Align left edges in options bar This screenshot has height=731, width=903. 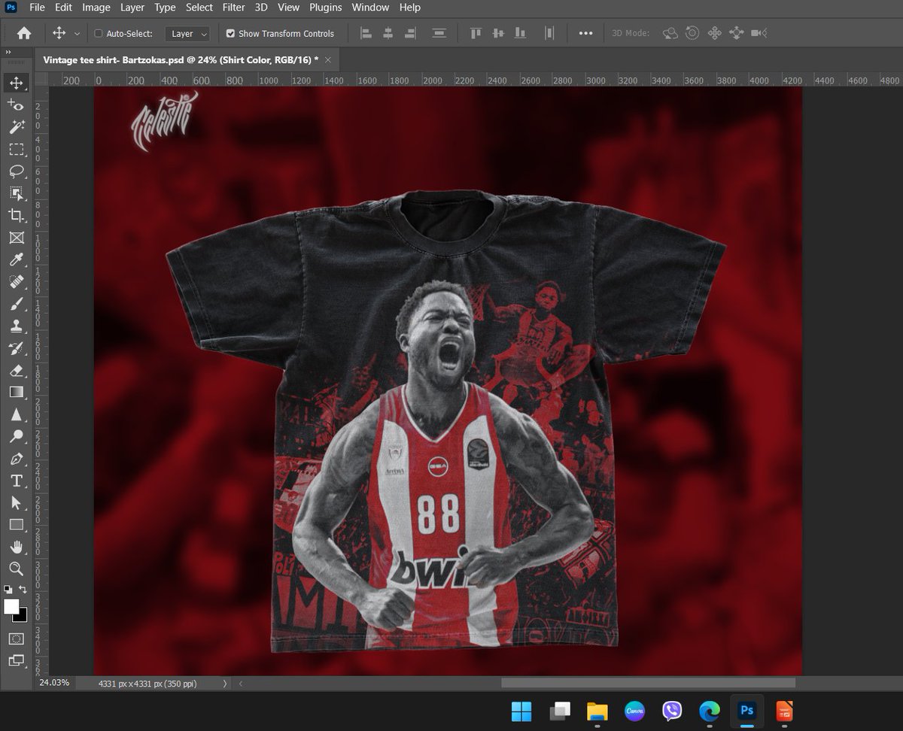(366, 33)
